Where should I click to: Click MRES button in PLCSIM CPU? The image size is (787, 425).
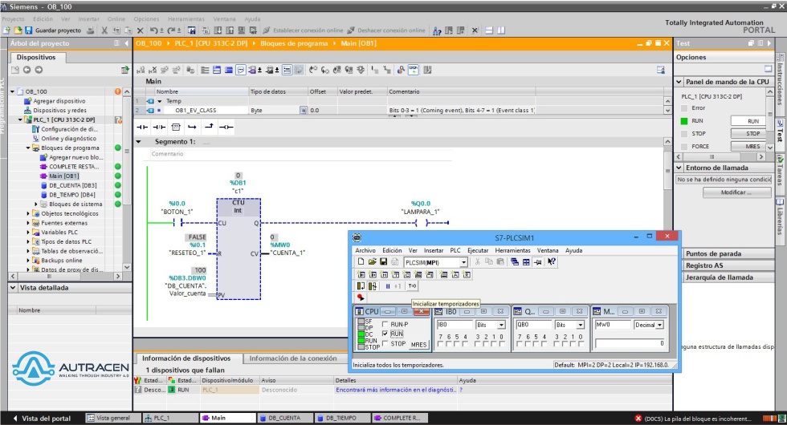click(418, 344)
